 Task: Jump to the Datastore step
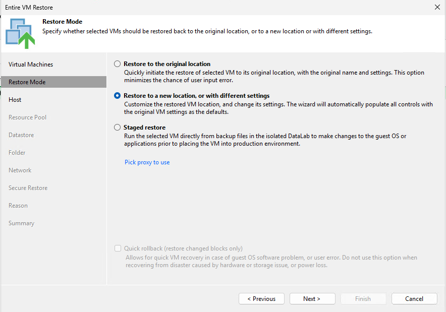21,135
